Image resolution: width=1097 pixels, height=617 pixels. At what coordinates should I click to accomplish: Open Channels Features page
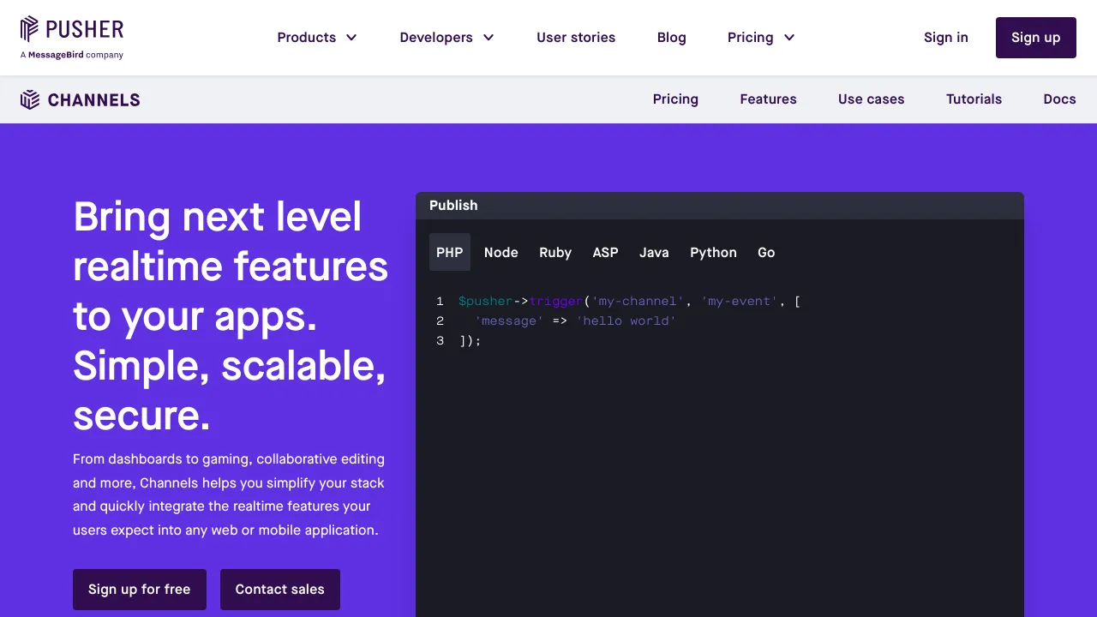coord(769,99)
